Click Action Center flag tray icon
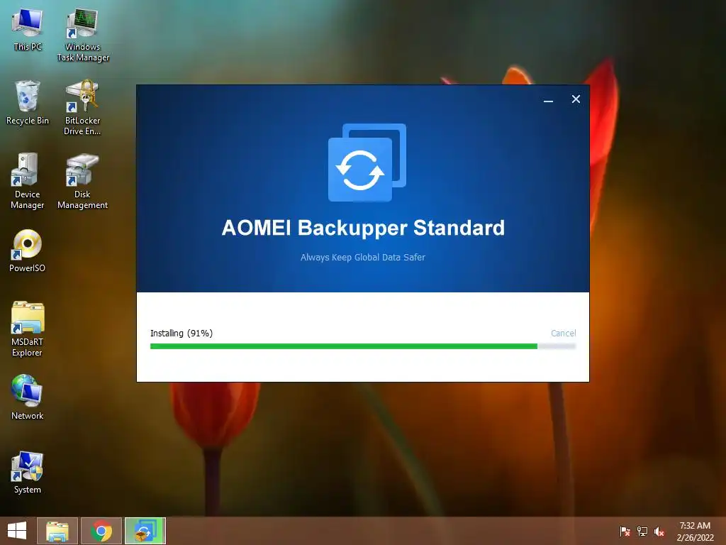This screenshot has width=726, height=545. tap(625, 532)
